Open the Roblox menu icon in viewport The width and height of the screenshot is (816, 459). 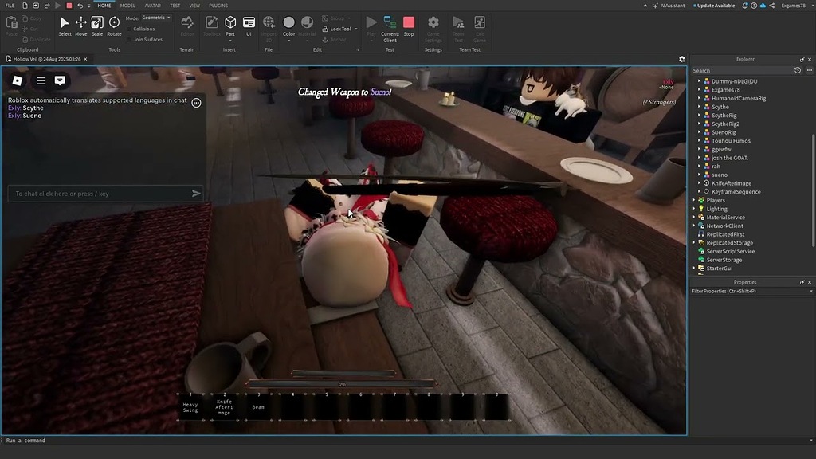pyautogui.click(x=18, y=80)
